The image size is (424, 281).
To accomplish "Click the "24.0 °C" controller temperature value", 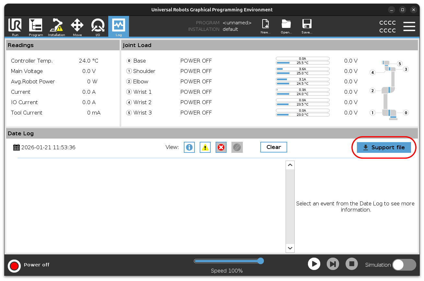I will 88,61.
